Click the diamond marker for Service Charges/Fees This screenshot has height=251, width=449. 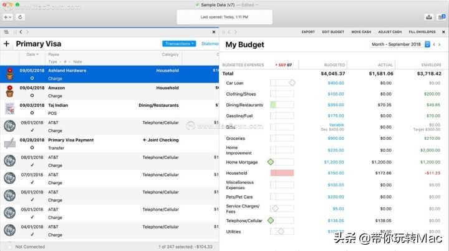276,209
